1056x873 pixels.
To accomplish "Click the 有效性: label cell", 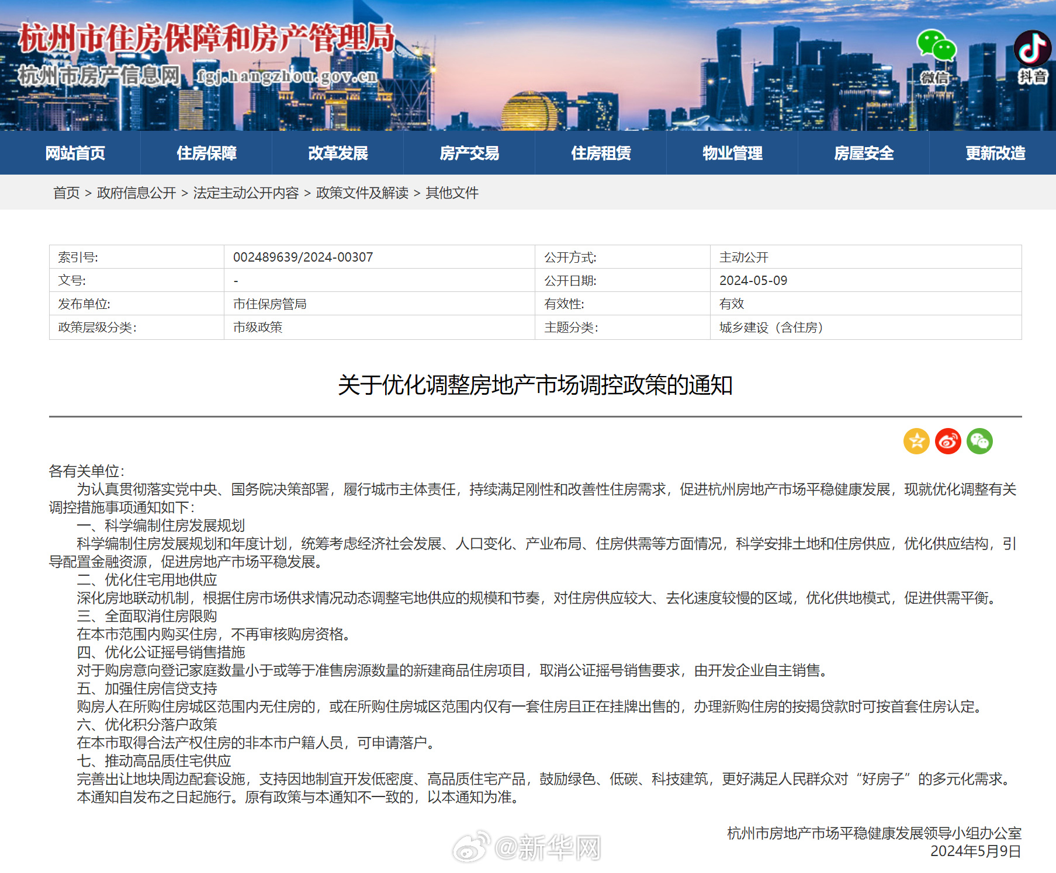I will [x=623, y=304].
